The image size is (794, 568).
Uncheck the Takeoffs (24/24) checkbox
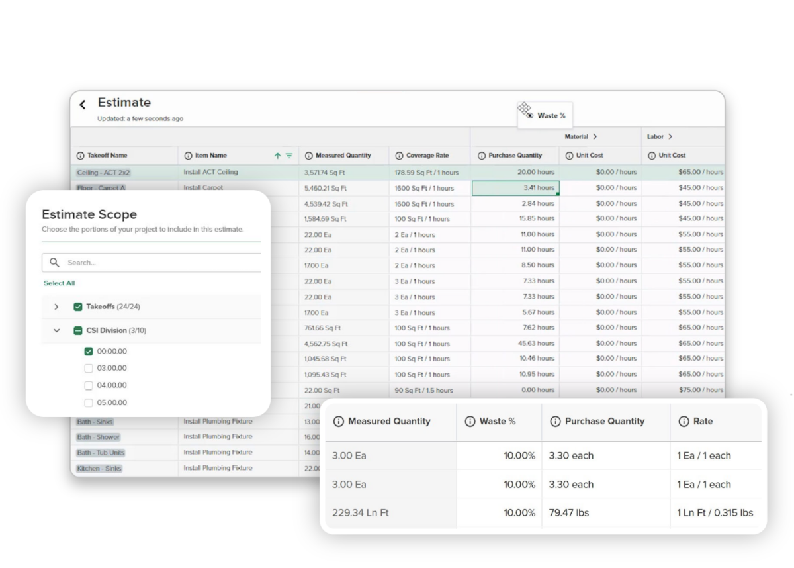78,307
